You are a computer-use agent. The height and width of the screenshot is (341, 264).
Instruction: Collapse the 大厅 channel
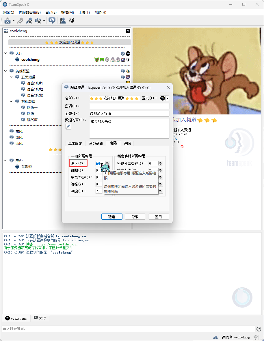(5, 53)
